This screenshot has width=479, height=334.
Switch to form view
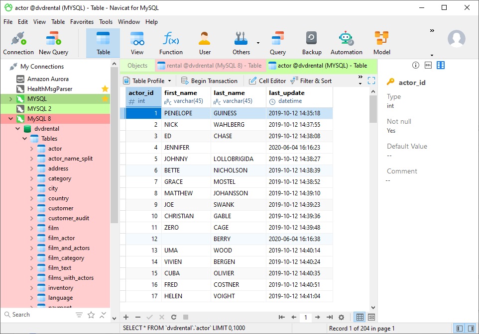click(x=371, y=317)
